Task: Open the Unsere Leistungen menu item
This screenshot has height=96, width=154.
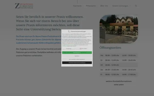Action: point(120,6)
